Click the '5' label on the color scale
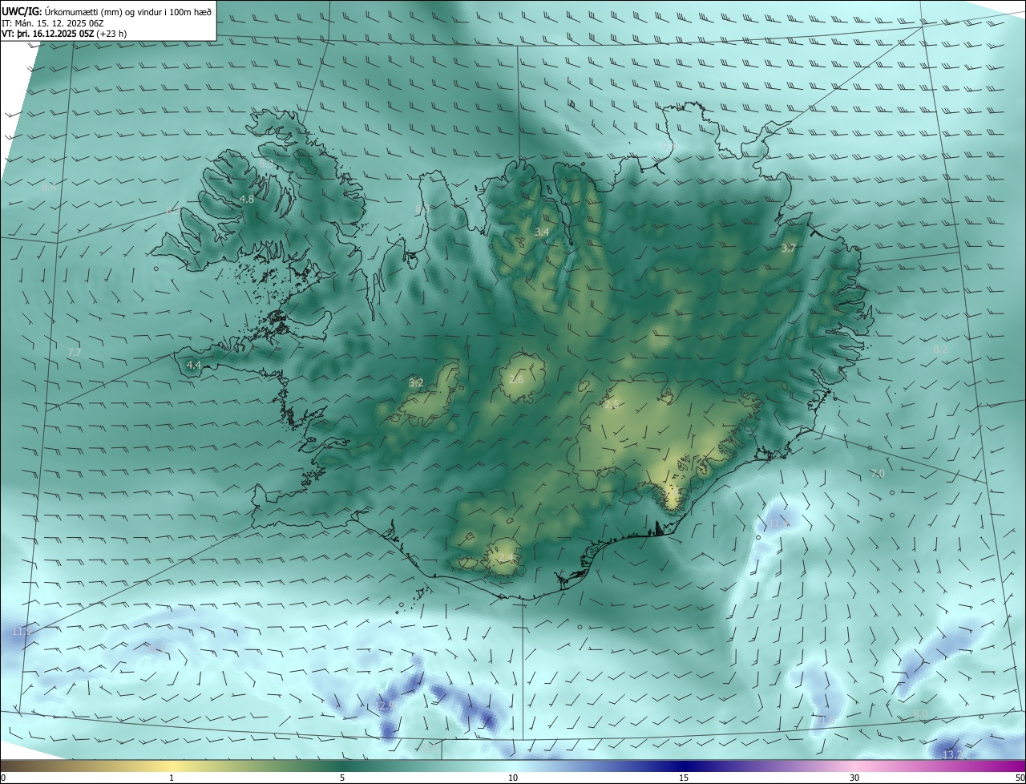Screen dimensions: 1026x784 point(342,778)
